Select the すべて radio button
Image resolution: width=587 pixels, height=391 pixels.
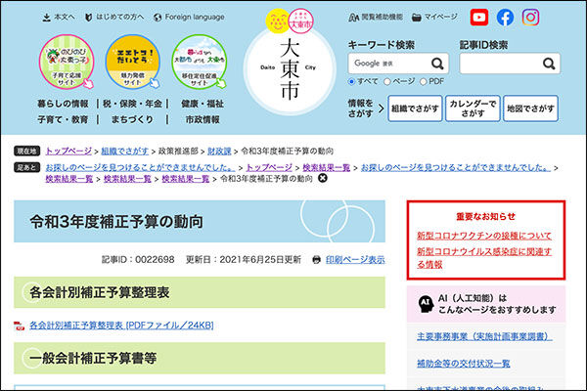click(351, 81)
